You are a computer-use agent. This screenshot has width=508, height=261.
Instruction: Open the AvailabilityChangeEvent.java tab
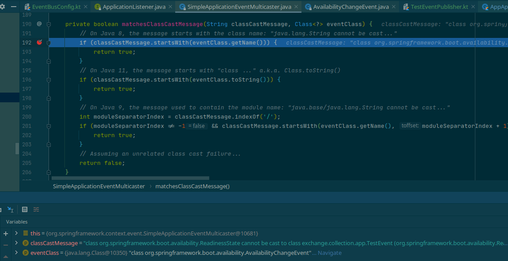[x=351, y=7]
